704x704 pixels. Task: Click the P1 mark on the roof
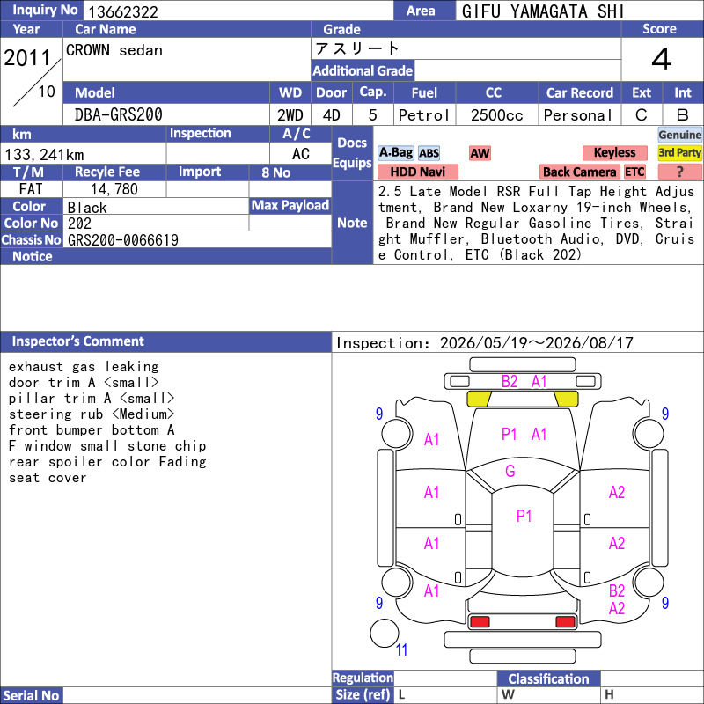point(524,516)
